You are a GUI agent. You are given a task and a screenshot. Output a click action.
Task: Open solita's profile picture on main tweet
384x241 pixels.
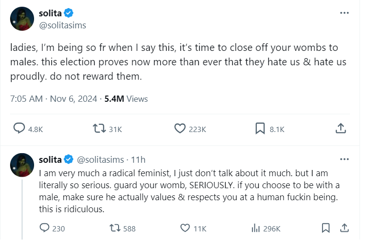pyautogui.click(x=22, y=19)
